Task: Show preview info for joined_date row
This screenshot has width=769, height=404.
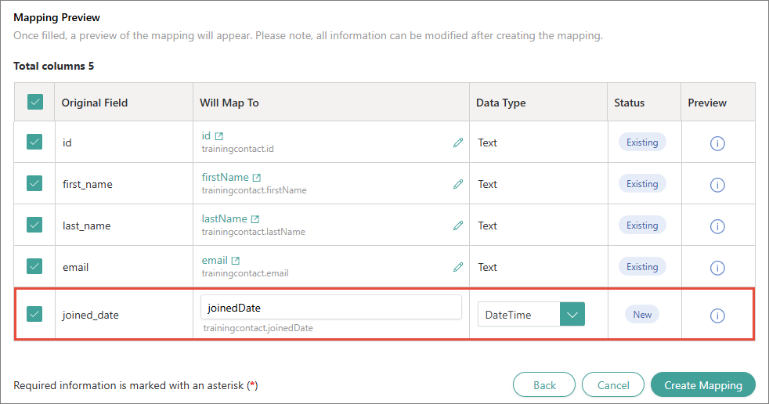Action: (717, 316)
